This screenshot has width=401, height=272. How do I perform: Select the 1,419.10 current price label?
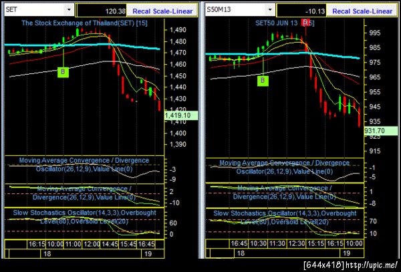[x=181, y=115]
